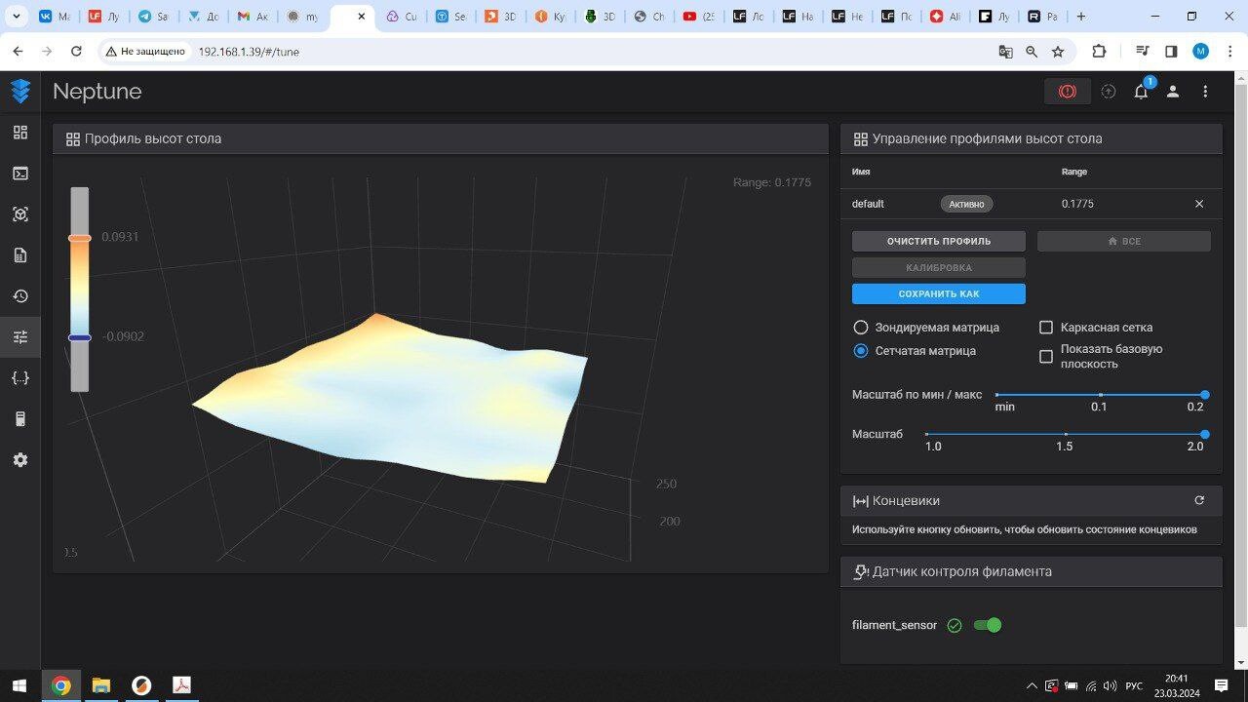Open the print History page
Viewport: 1248px width, 702px height.
pos(20,296)
